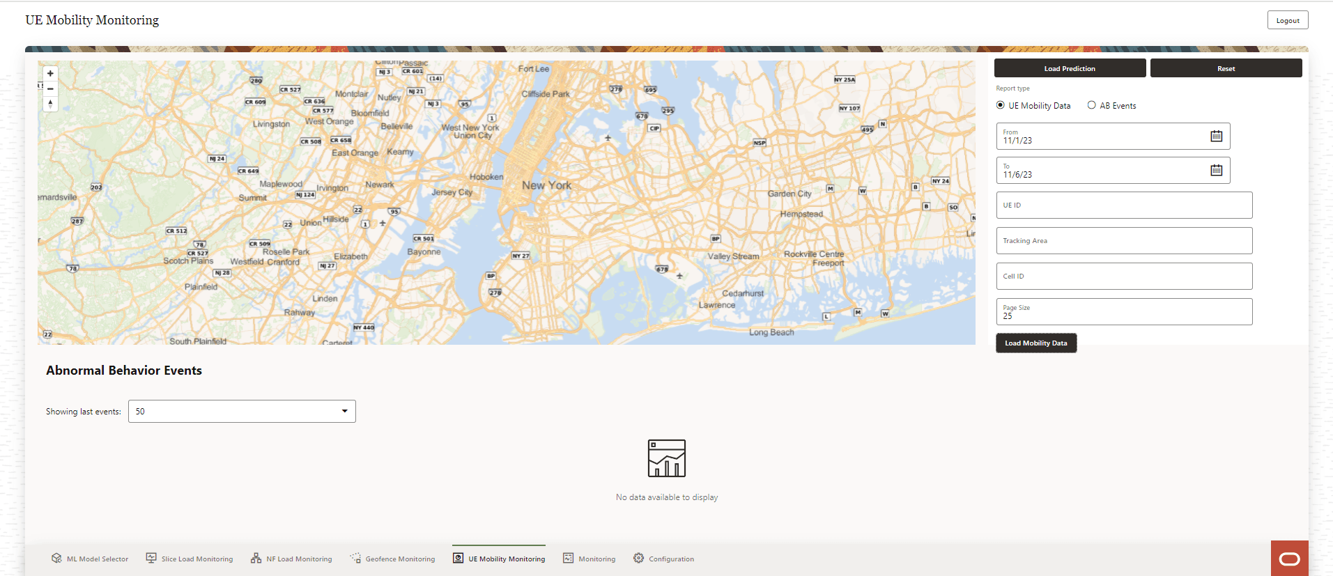Screen dimensions: 1333x576
Task: Focus the Cell ID input field
Action: pos(1124,276)
